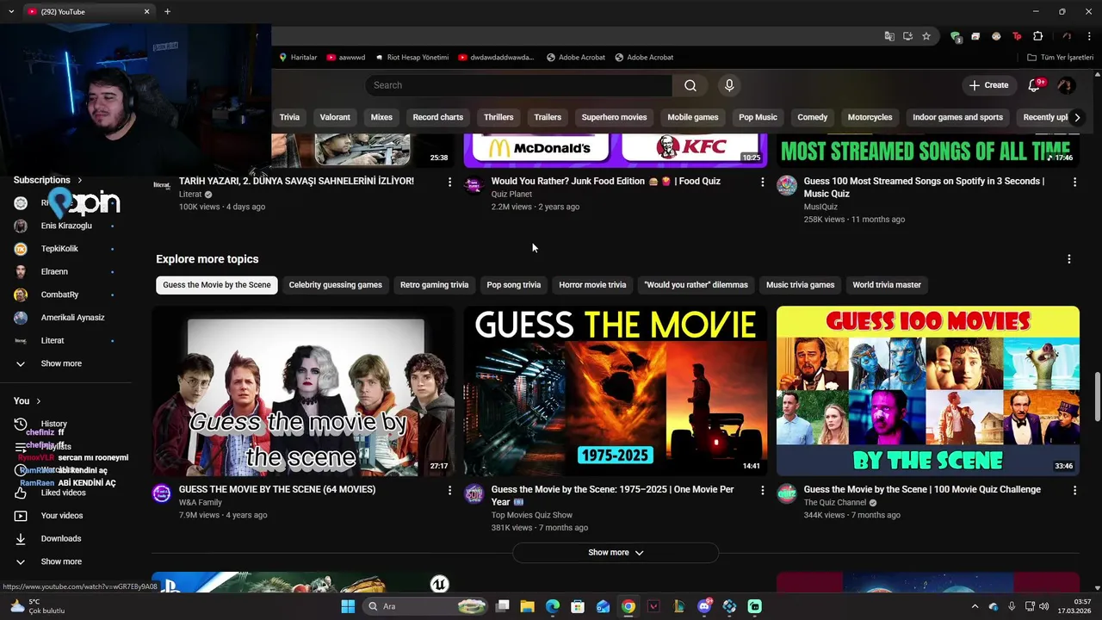
Task: Open the Windows Start menu
Action: click(348, 606)
